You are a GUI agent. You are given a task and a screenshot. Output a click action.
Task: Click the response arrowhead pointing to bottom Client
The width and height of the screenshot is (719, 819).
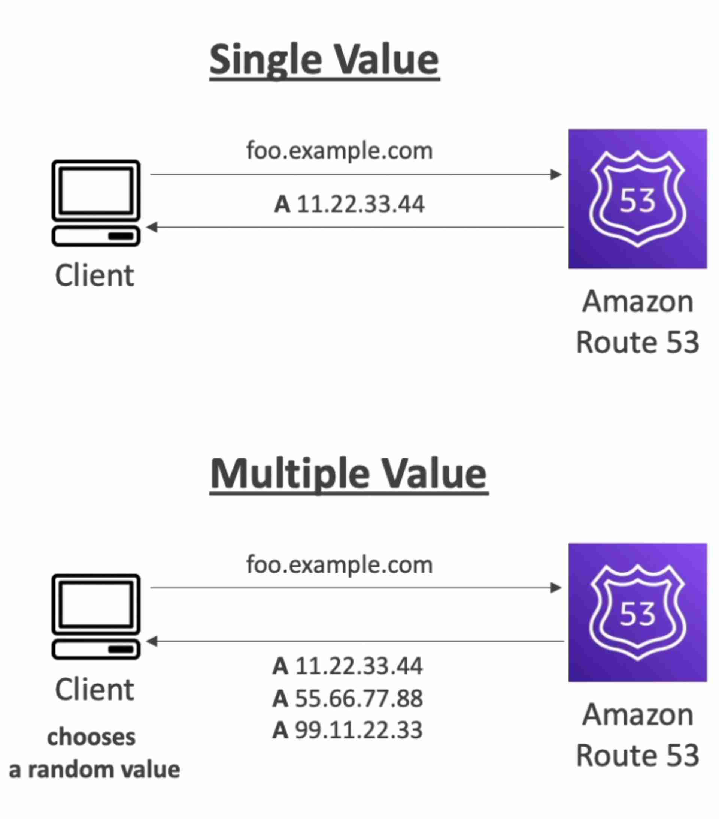(152, 641)
